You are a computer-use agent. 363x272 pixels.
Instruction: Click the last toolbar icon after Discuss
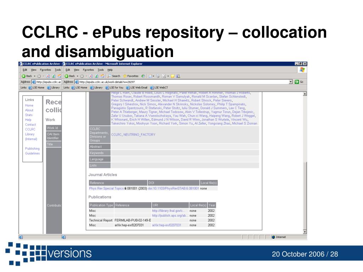(178, 76)
